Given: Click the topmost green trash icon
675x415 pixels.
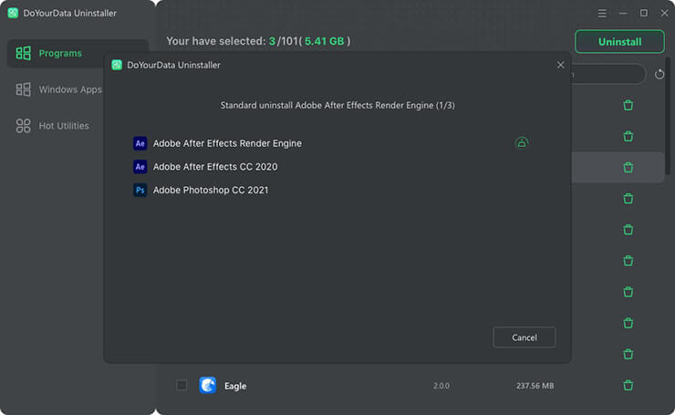Looking at the screenshot, I should coord(628,105).
